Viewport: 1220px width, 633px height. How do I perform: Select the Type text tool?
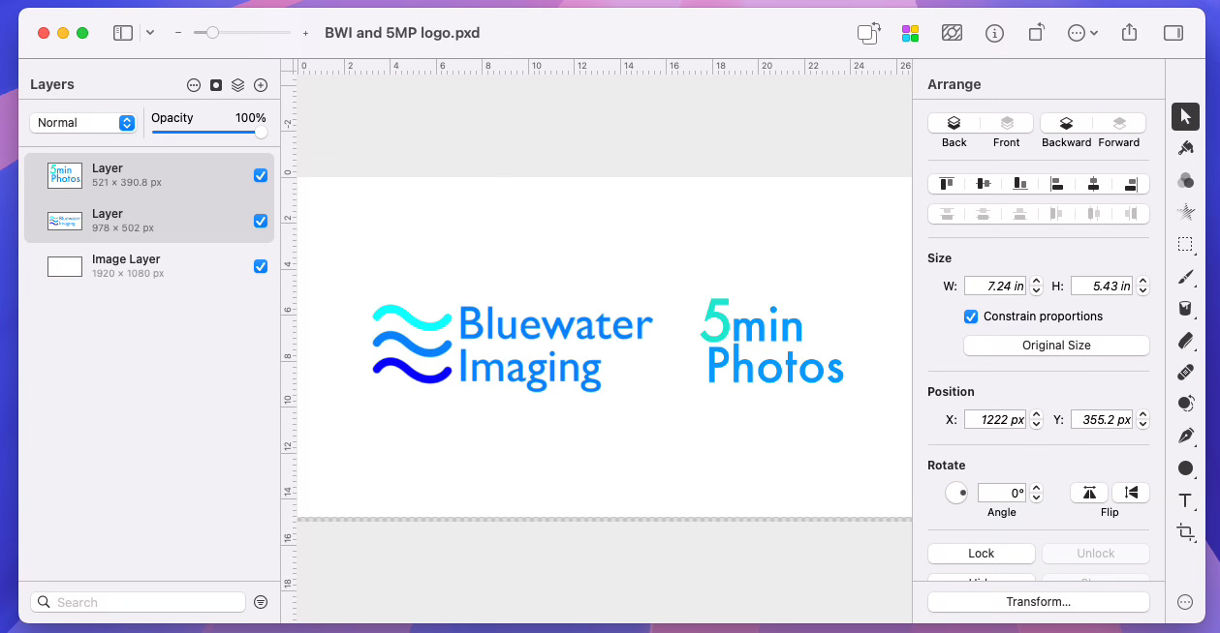pos(1185,500)
